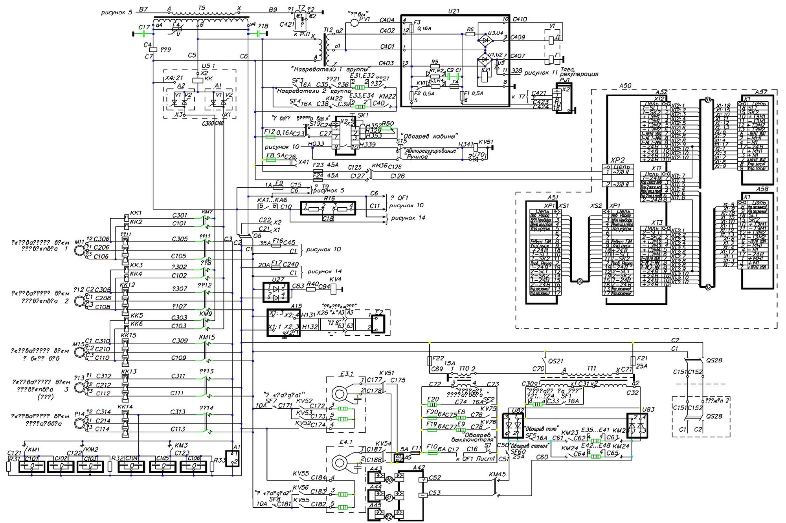Click the A52 module label

(x=661, y=92)
